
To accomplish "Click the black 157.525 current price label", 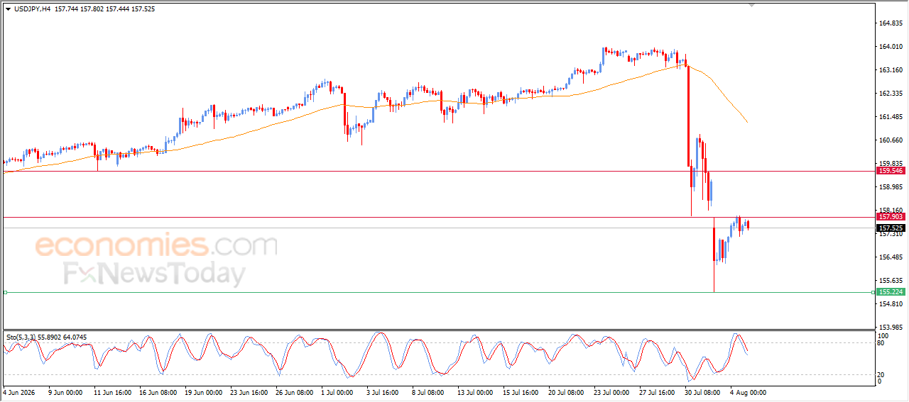I will point(891,228).
